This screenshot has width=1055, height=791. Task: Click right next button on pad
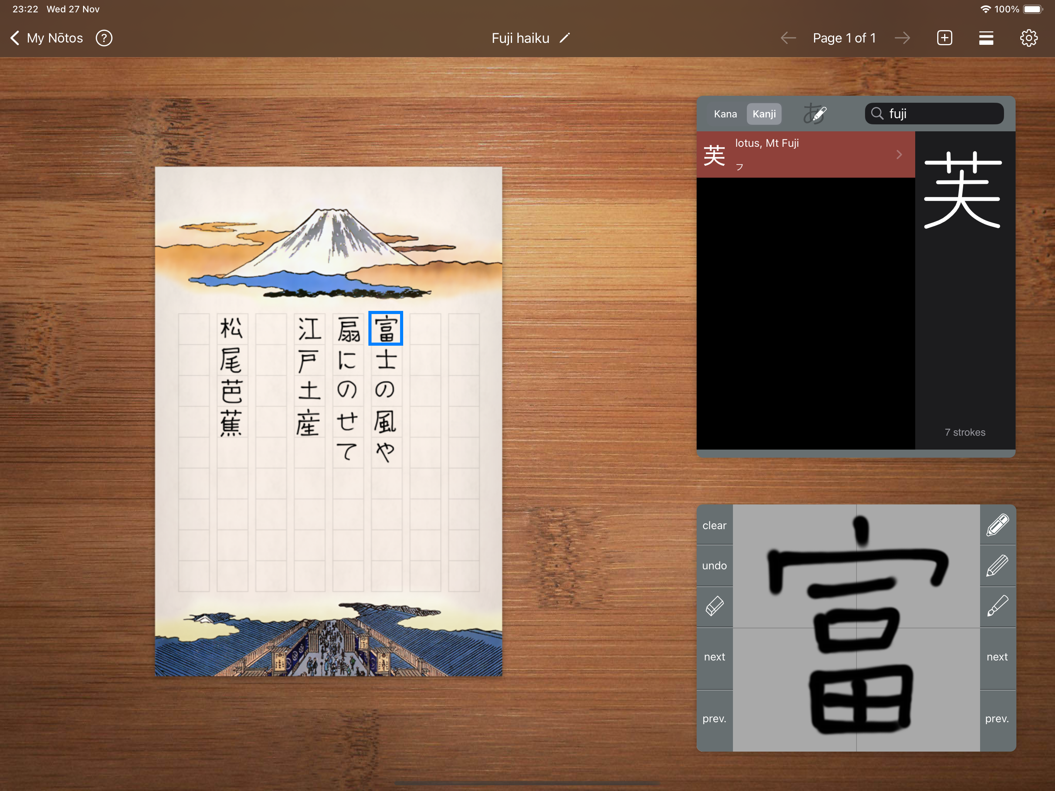click(x=998, y=657)
